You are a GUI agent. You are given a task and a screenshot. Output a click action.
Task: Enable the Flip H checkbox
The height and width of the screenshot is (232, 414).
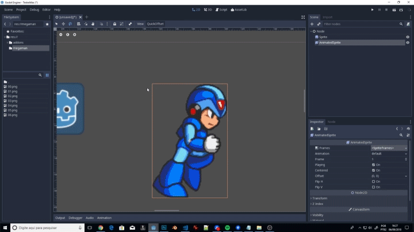[x=373, y=181]
